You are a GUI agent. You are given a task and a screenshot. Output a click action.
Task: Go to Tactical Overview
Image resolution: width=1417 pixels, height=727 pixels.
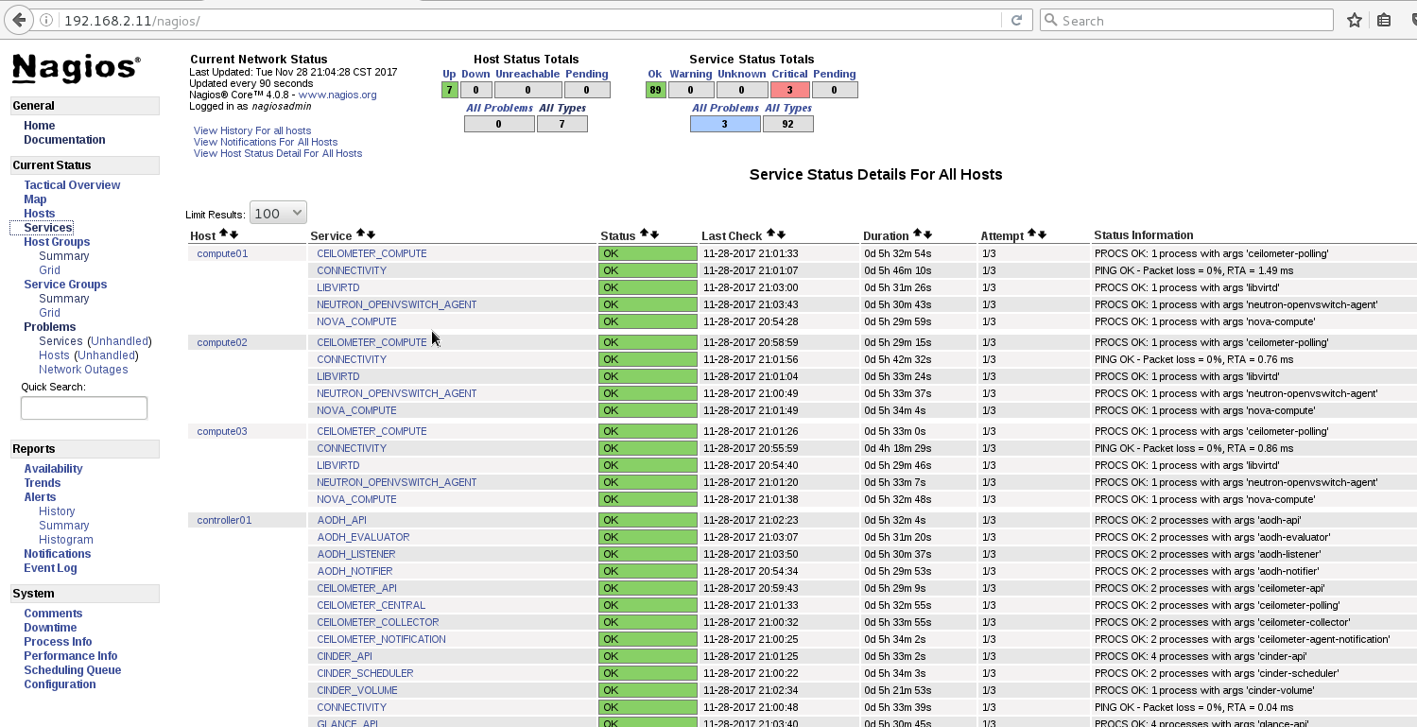click(x=72, y=185)
